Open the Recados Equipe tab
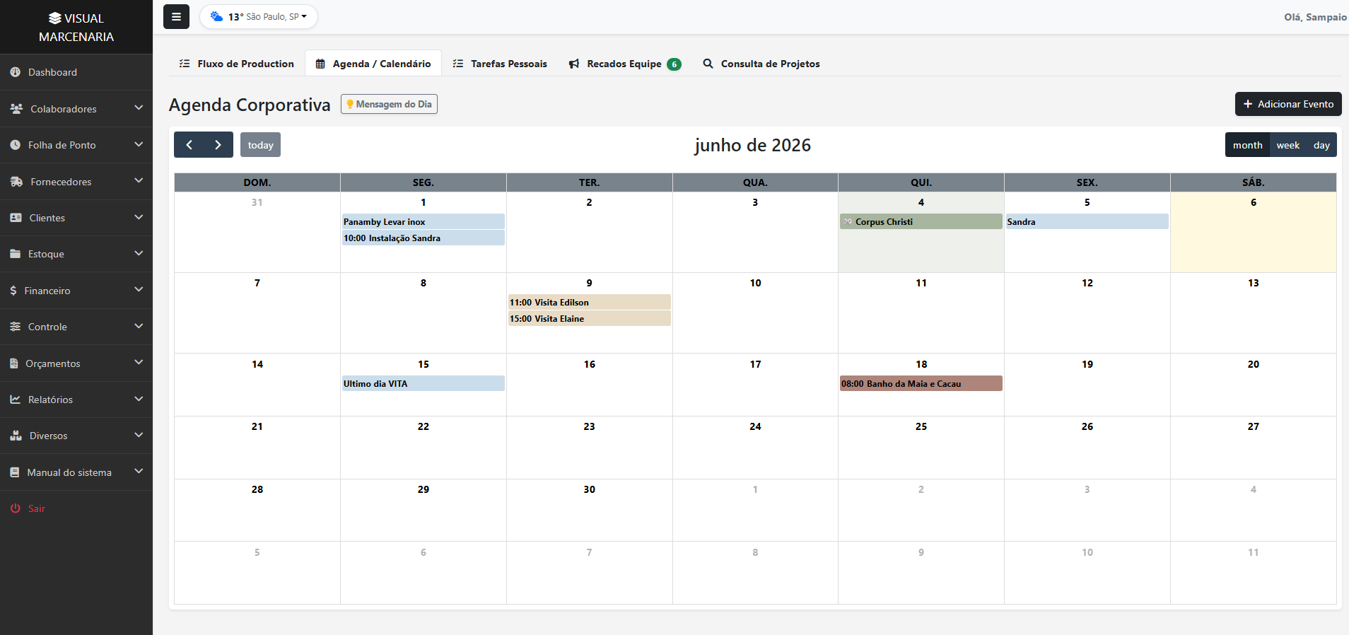 coord(624,64)
